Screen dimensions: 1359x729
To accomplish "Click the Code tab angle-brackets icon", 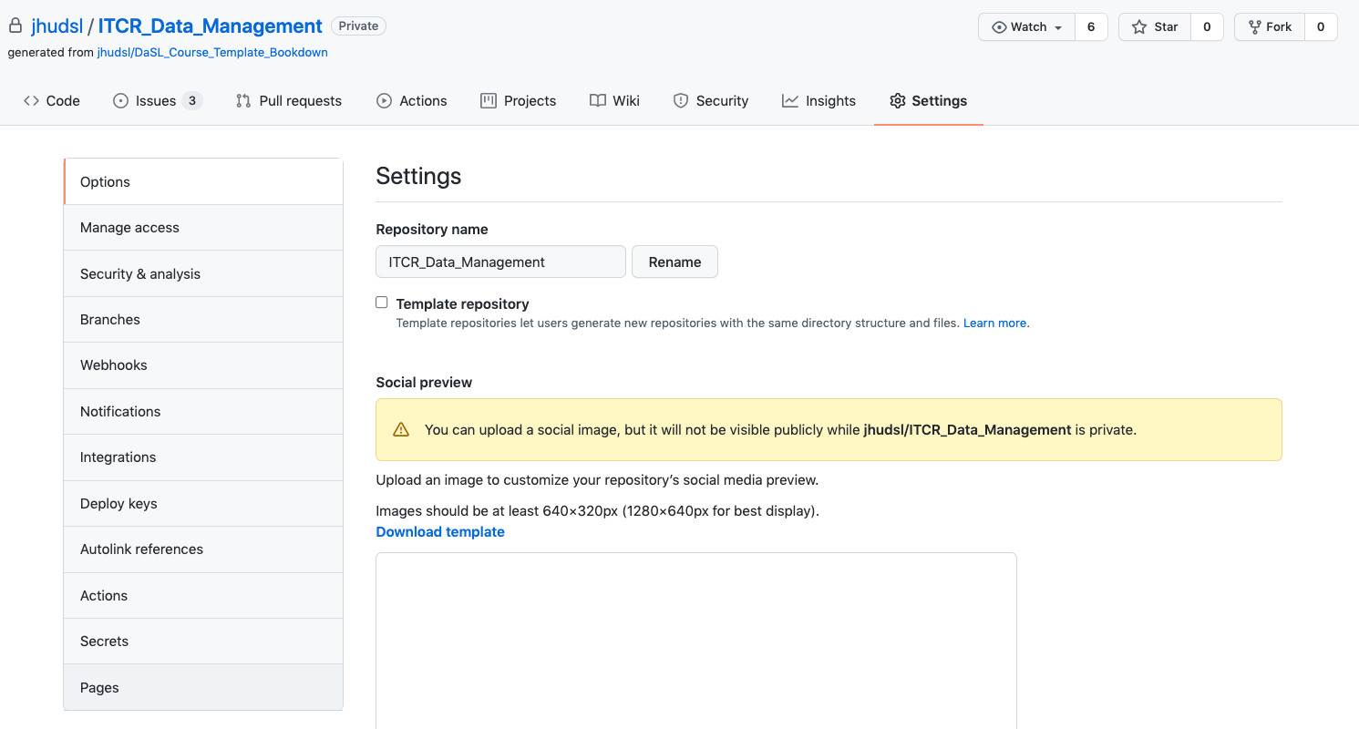I will [x=31, y=101].
